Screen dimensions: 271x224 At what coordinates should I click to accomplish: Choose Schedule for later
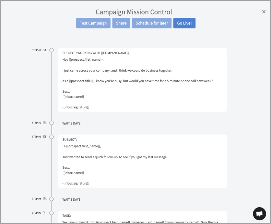(152, 23)
